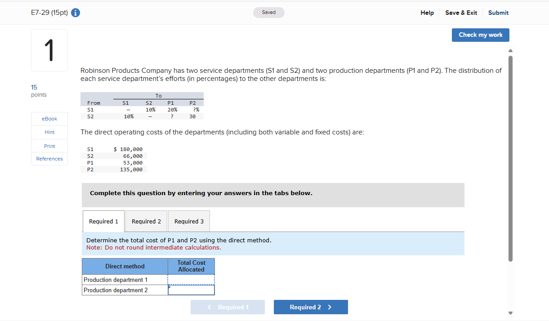Click the 30 value in S2 row

pos(192,116)
